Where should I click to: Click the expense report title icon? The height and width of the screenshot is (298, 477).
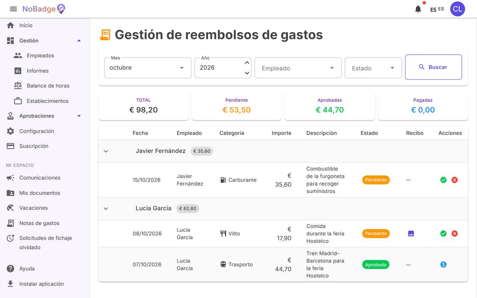click(x=105, y=35)
